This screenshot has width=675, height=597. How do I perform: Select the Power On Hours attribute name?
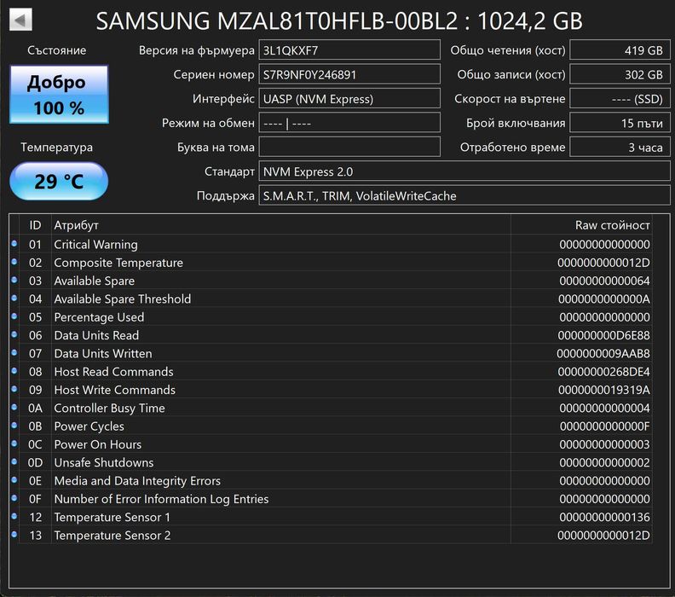(98, 444)
